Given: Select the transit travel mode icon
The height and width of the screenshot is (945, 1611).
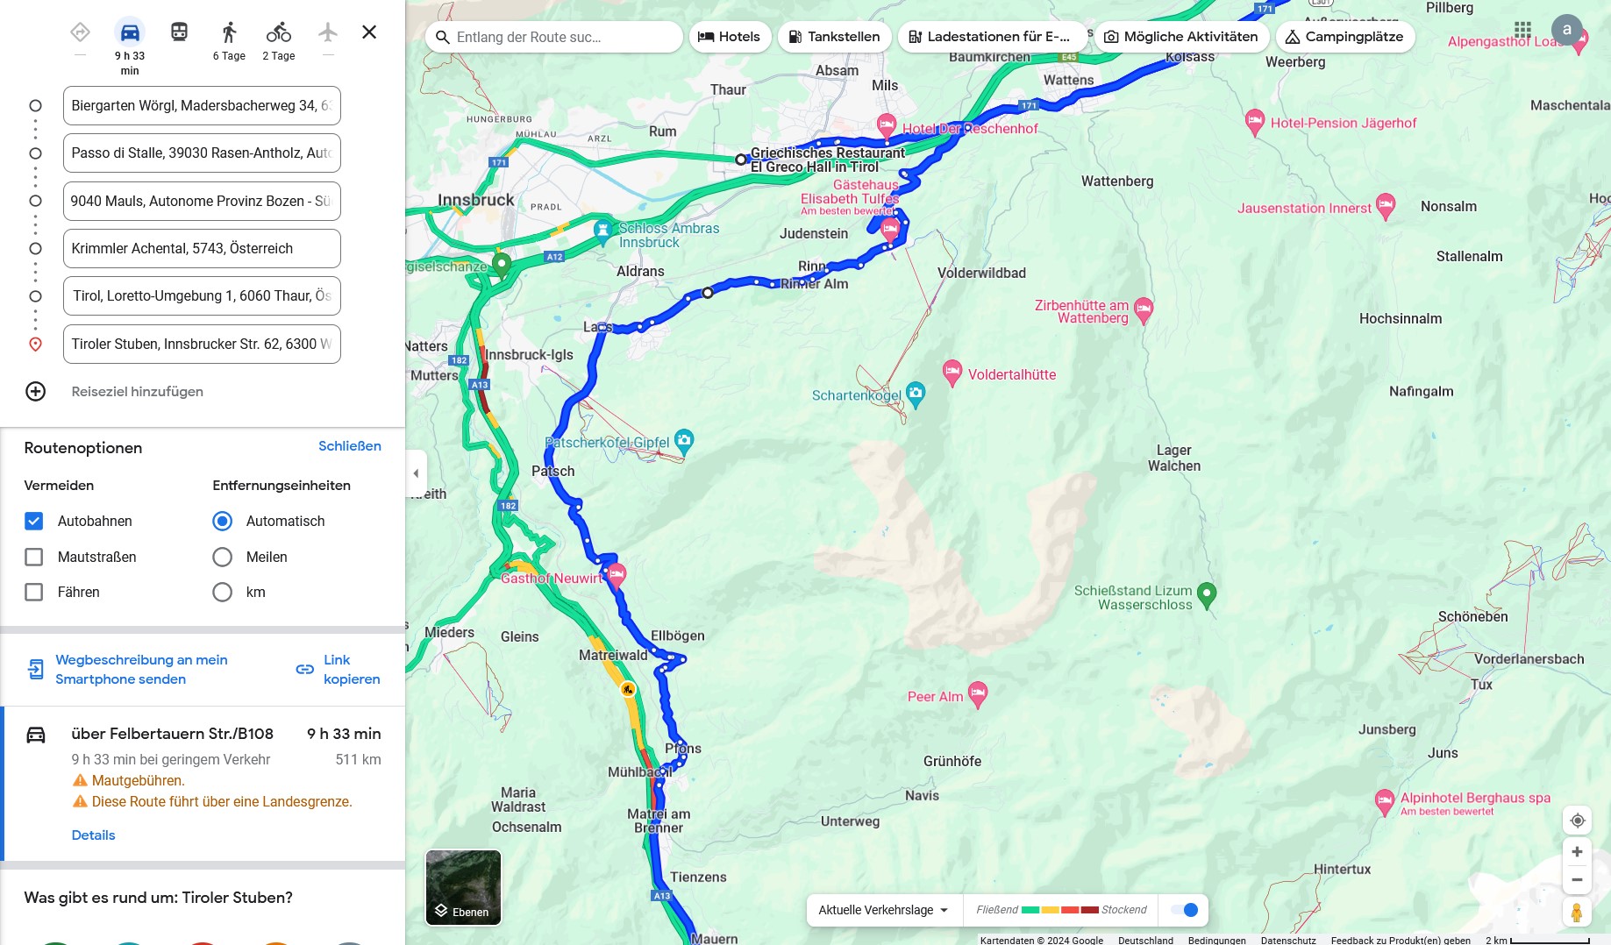Looking at the screenshot, I should click(x=179, y=32).
